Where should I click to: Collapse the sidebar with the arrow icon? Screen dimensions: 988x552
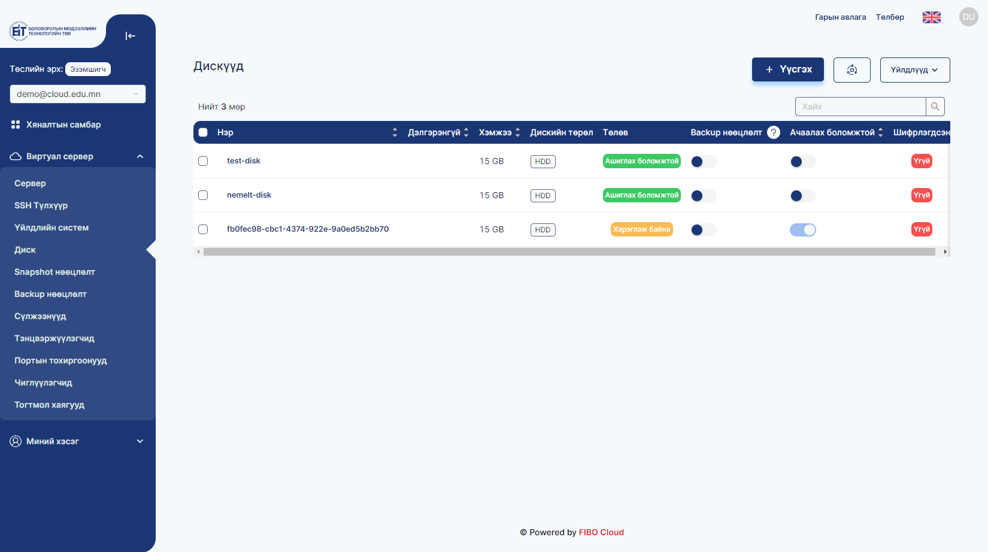[130, 36]
